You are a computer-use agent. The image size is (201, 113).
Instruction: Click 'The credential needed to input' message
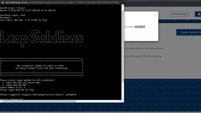click(x=40, y=66)
